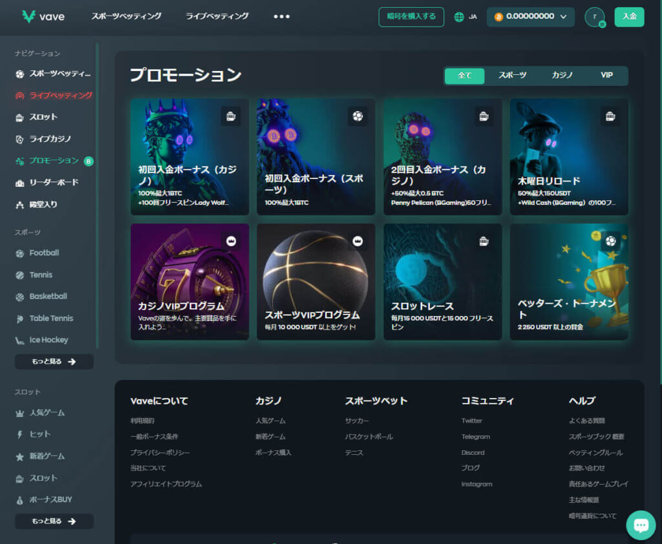Open ライブベッティング in the top menu
Image resolution: width=662 pixels, height=544 pixels.
217,16
